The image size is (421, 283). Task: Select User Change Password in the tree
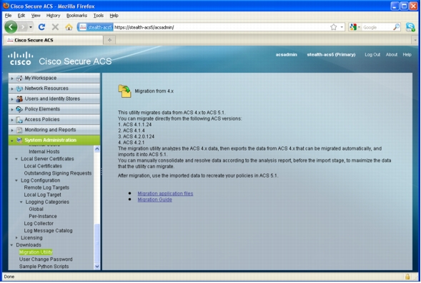[46, 259]
